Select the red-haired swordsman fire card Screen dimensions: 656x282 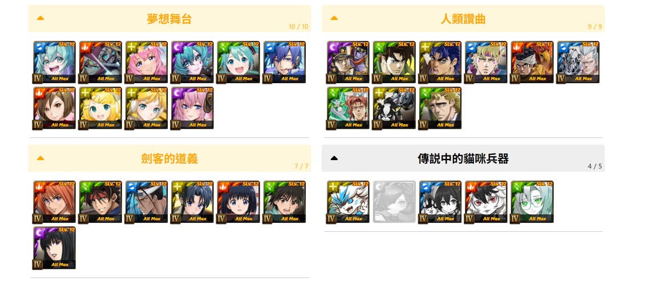point(54,202)
